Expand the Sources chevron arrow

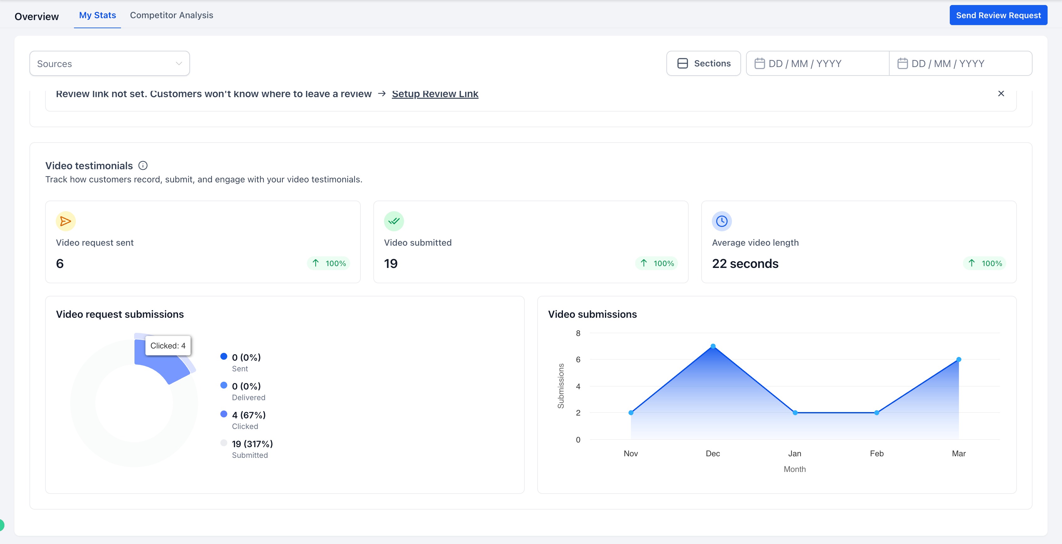pos(179,64)
